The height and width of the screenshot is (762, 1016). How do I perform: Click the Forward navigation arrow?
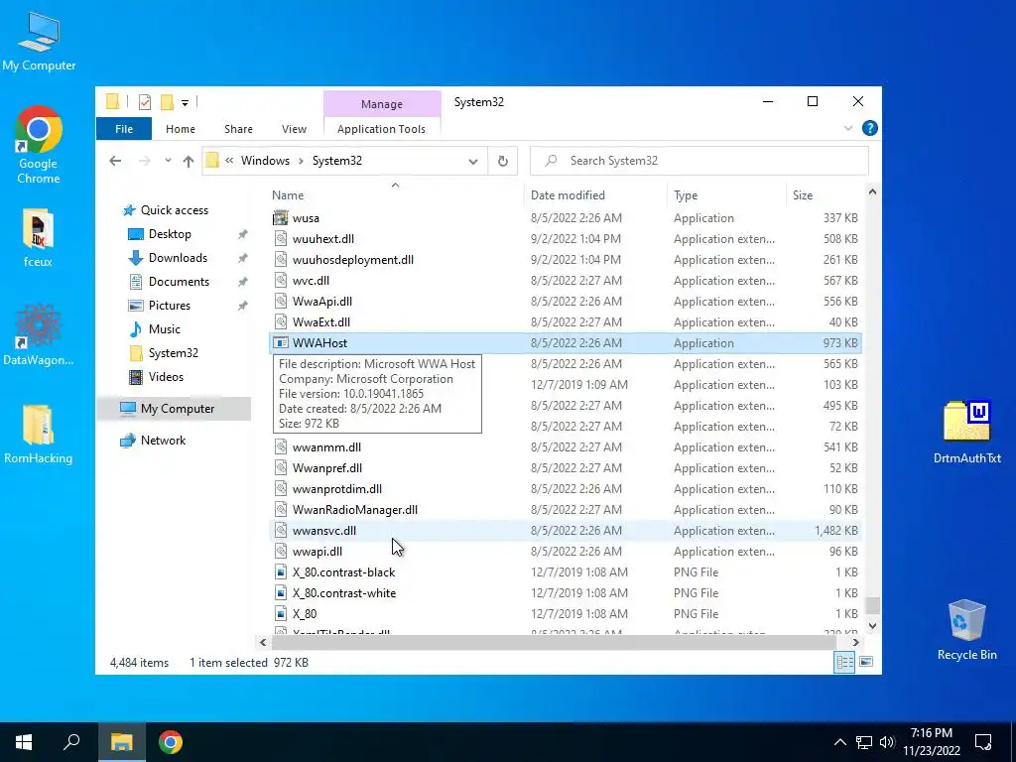click(144, 161)
